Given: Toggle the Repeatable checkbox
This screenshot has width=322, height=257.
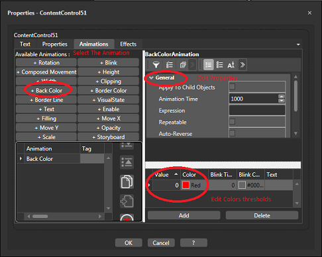Looking at the screenshot, I should pyautogui.click(x=232, y=121).
